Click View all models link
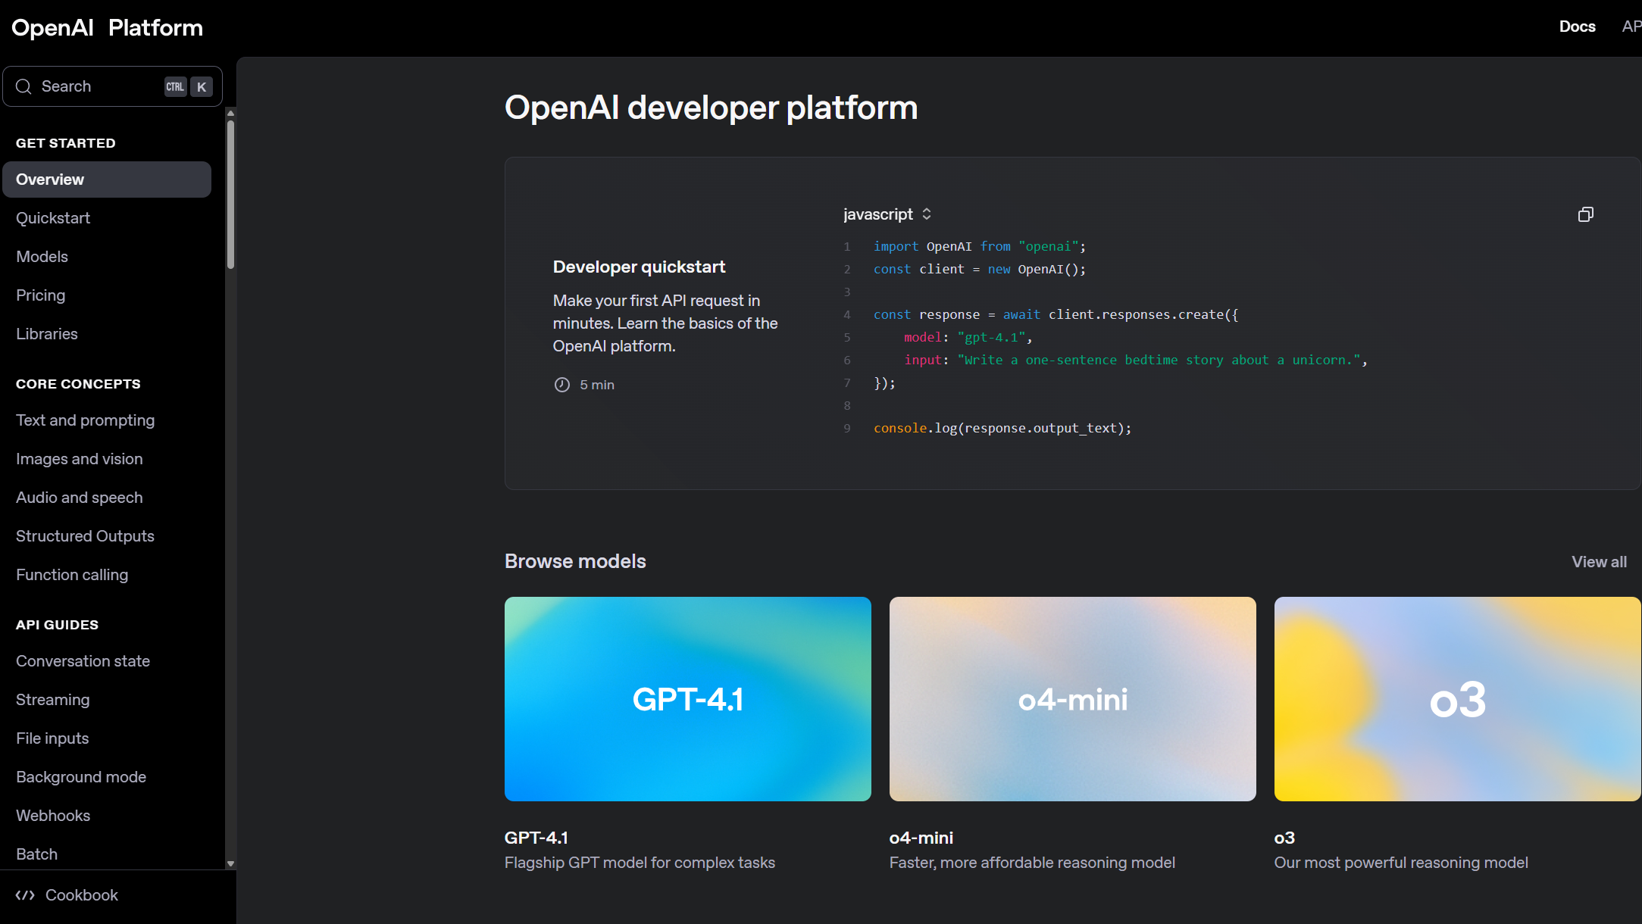This screenshot has width=1642, height=924. [1599, 562]
